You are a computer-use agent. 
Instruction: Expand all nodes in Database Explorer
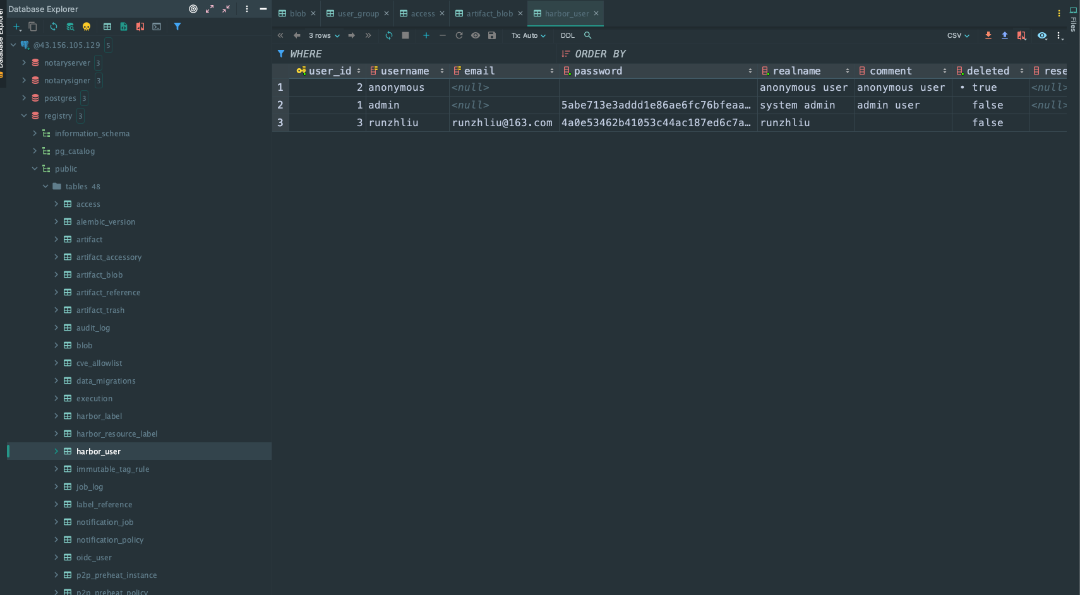(x=210, y=9)
